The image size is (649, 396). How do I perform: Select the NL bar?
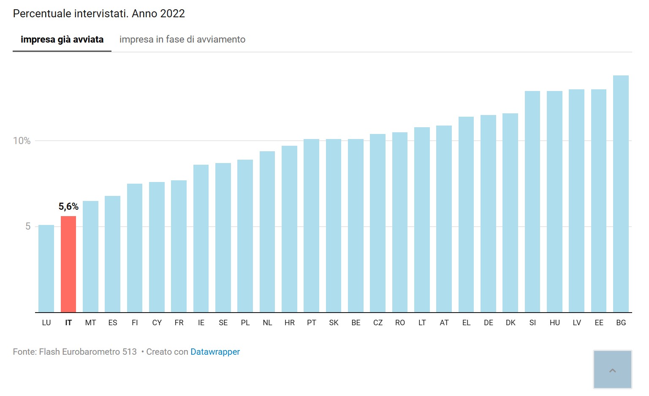click(267, 232)
